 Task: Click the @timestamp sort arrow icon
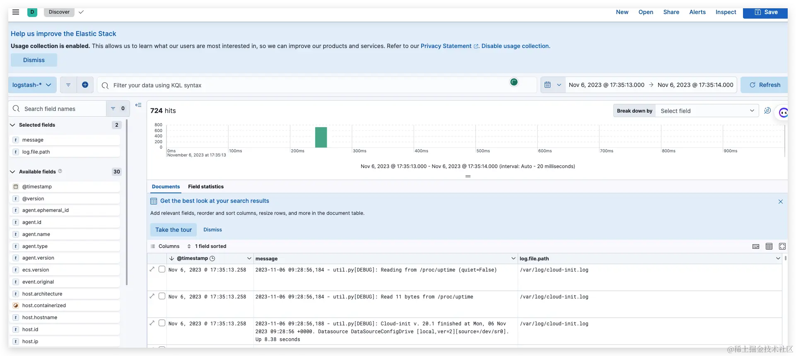(171, 258)
